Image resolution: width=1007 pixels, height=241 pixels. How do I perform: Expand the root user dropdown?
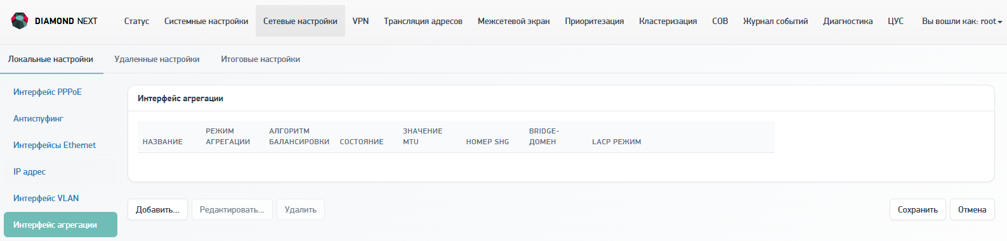tap(962, 21)
